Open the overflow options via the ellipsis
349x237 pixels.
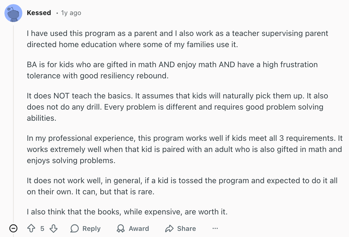tap(215, 228)
